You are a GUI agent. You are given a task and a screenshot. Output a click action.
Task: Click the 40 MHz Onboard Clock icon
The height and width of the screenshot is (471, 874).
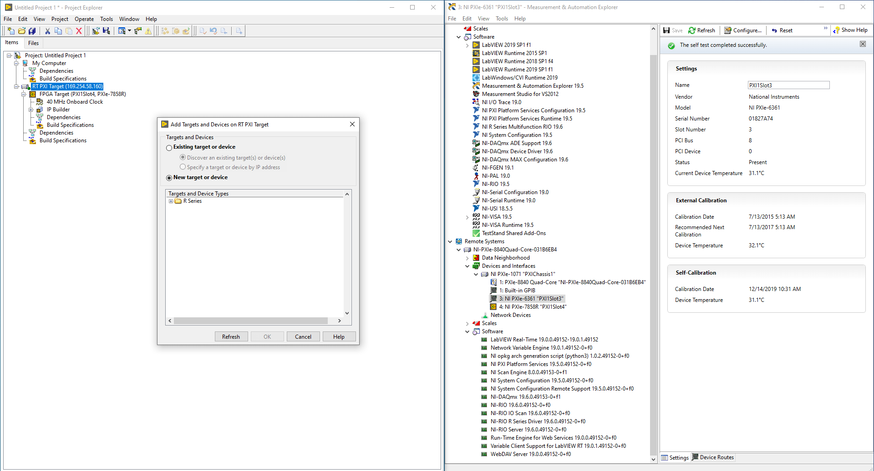pos(40,102)
